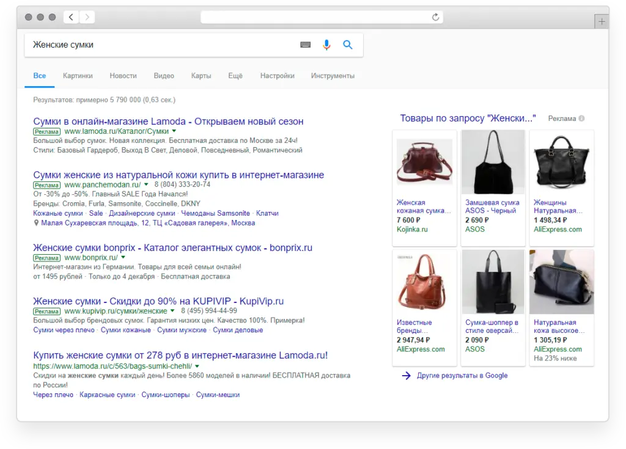The image size is (626, 449).
Task: Click the Сумки мужские sitelink
Action: pos(182,330)
